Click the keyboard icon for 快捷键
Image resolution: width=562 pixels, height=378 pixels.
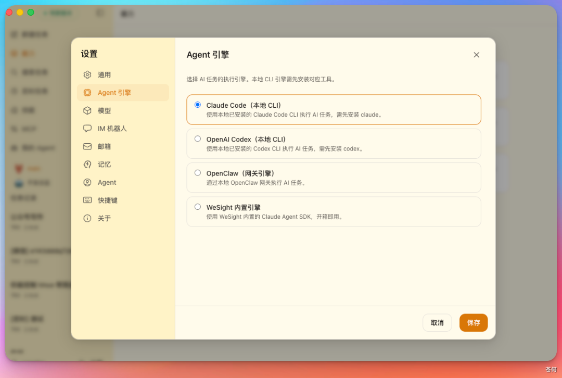click(87, 200)
